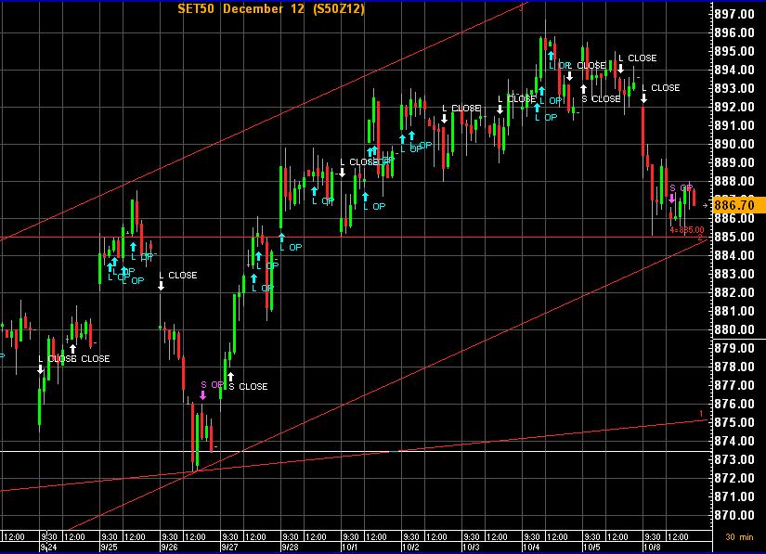This screenshot has height=554, width=766.
Task: Click the cyan L OP arrow on 10/1
Action: coord(366,196)
